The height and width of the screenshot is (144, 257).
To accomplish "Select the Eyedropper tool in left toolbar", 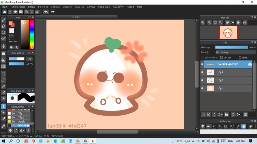I will [3, 126].
